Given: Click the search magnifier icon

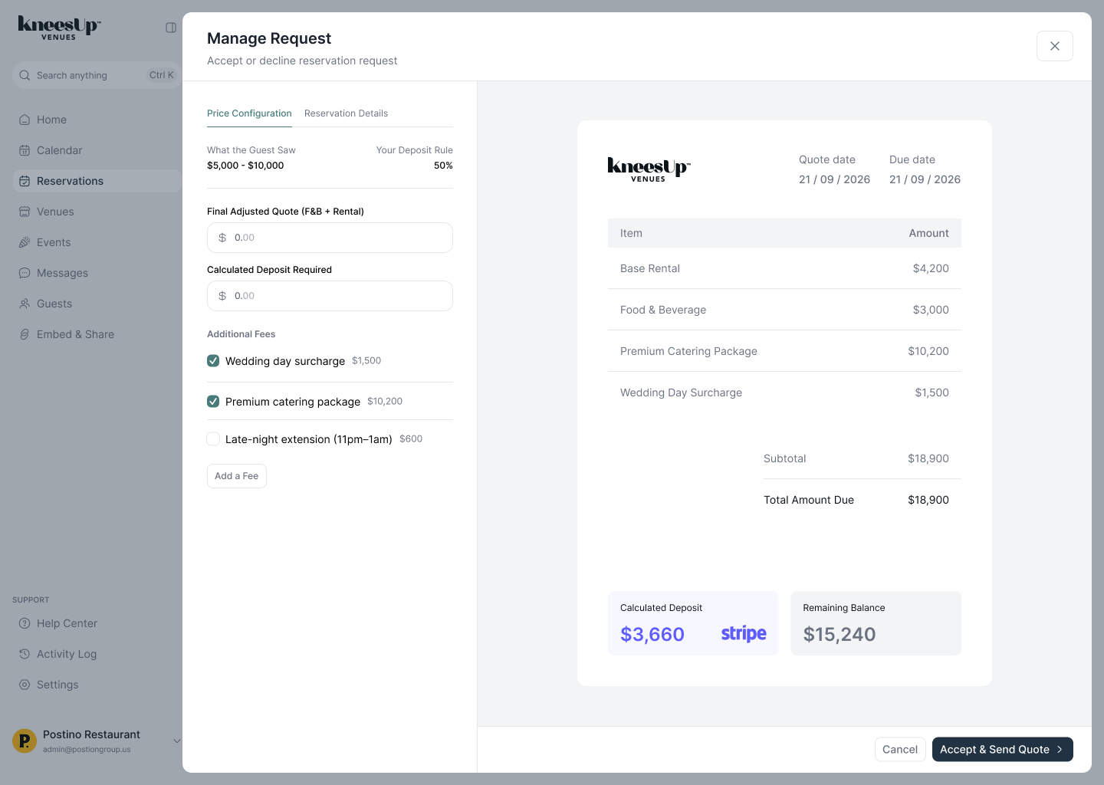Looking at the screenshot, I should [x=25, y=75].
